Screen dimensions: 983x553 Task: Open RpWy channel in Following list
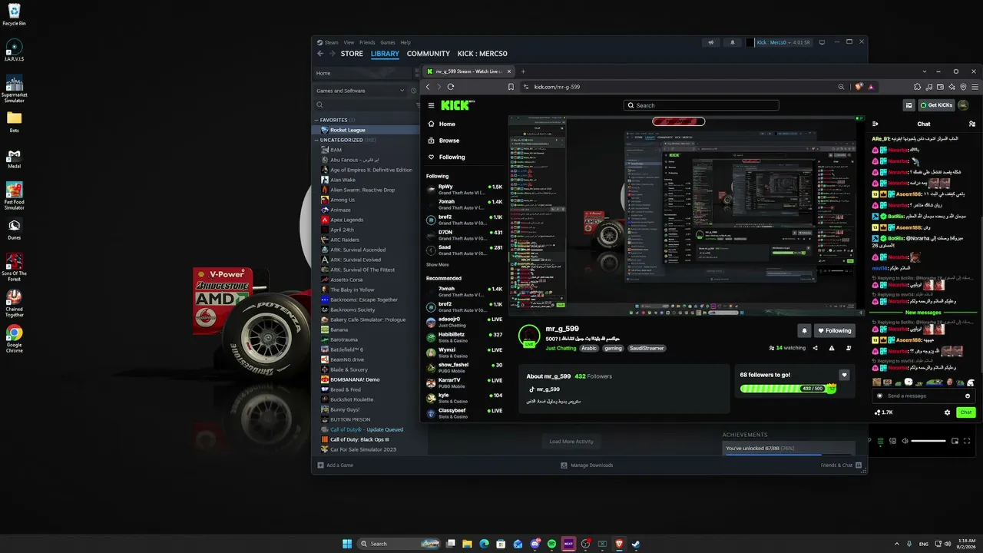click(464, 189)
